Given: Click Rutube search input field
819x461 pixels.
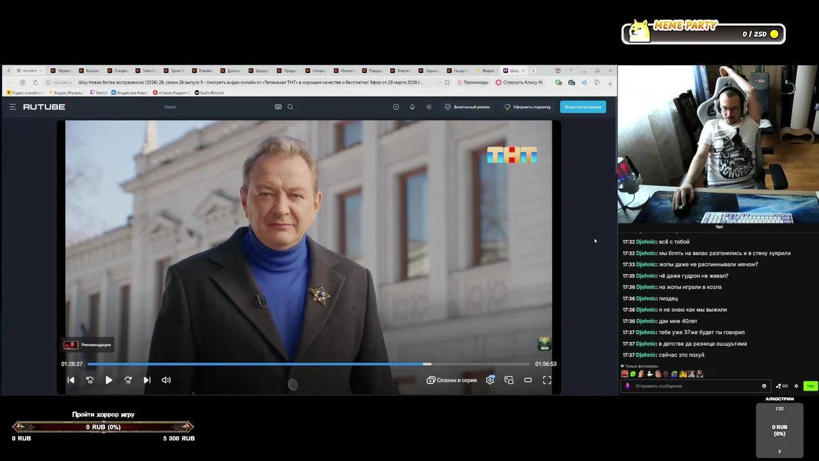Looking at the screenshot, I should point(218,107).
